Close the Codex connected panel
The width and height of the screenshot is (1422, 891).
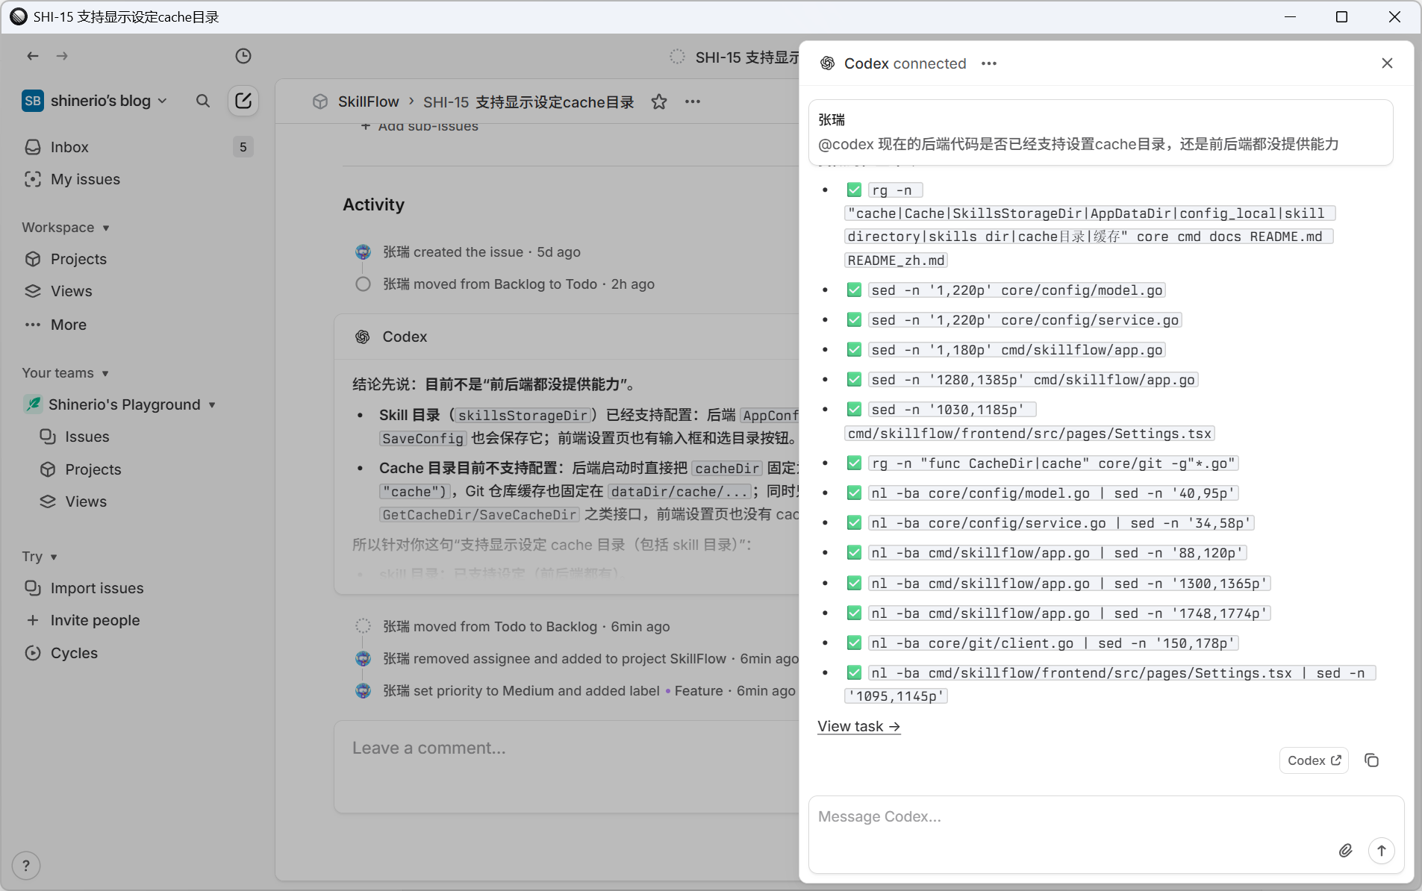(x=1387, y=63)
